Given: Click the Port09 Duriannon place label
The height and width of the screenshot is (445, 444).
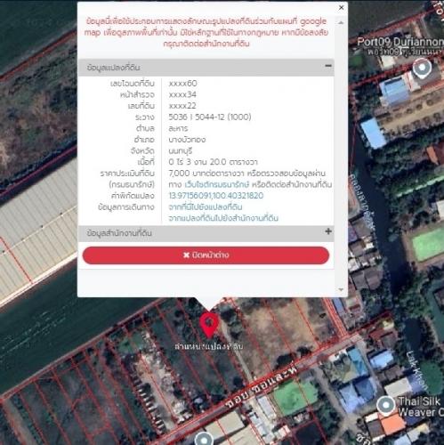Looking at the screenshot, I should (400, 46).
